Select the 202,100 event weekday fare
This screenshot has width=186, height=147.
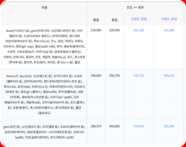139,30
